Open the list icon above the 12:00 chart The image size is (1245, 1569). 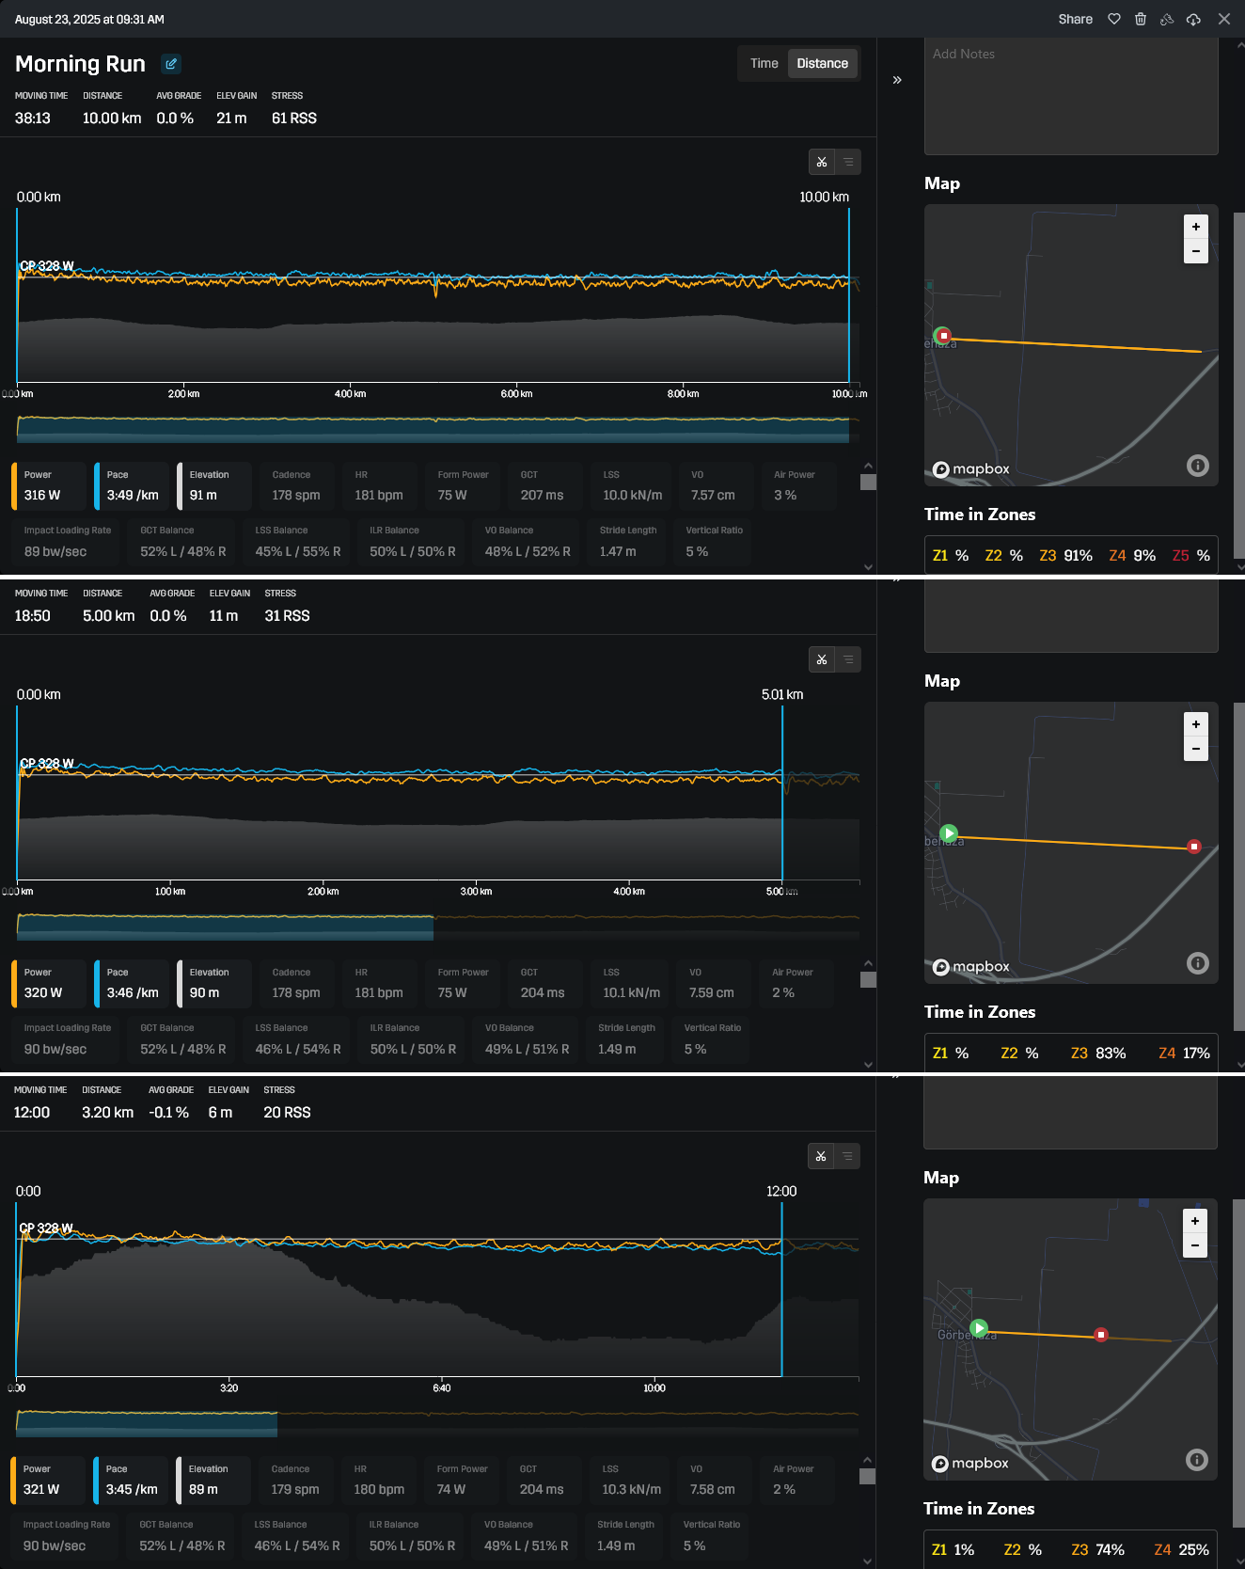[x=847, y=1156]
